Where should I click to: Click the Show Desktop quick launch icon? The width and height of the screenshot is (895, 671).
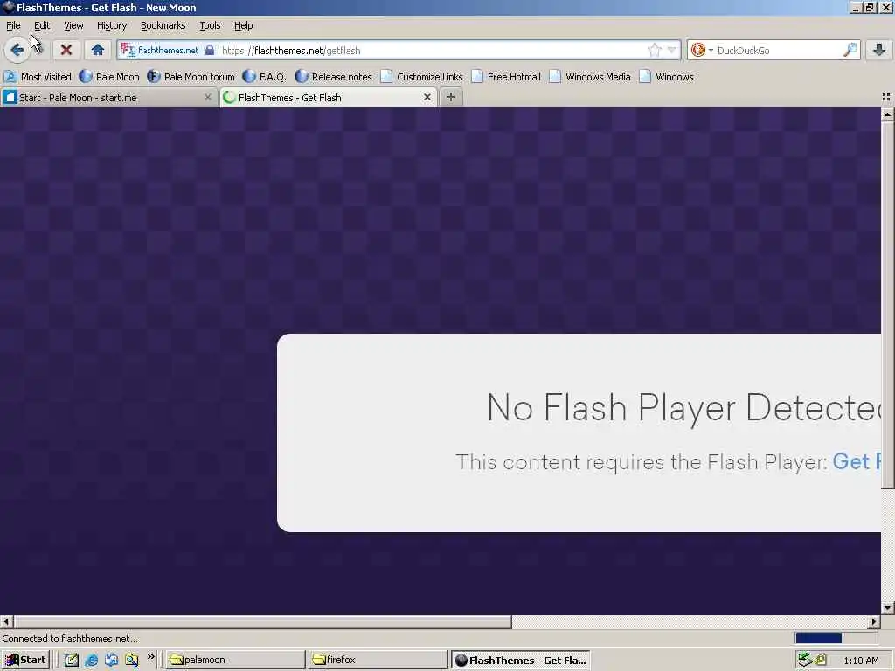coord(71,660)
